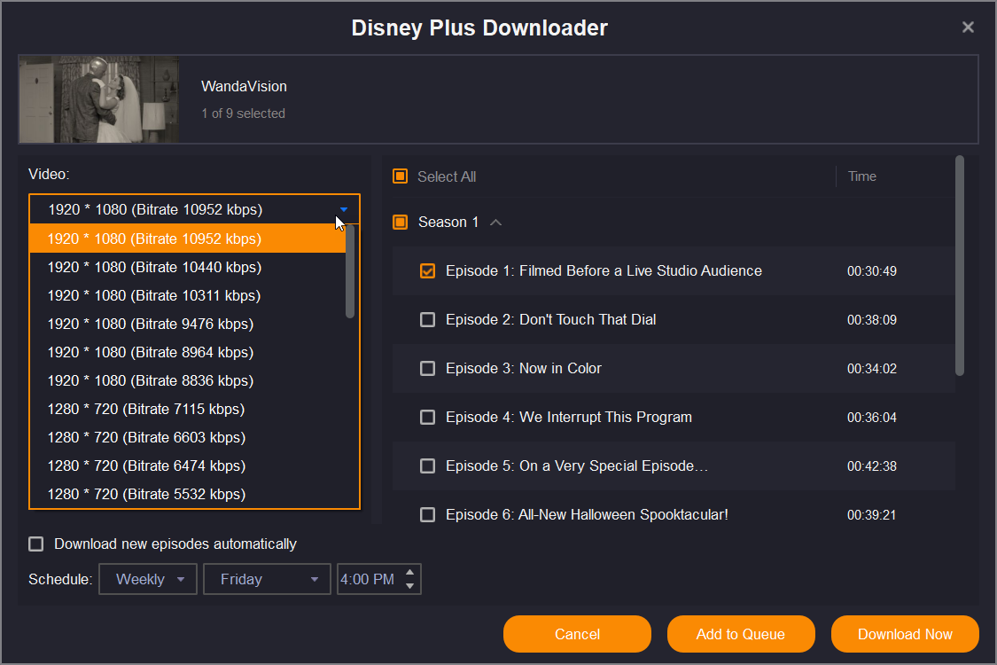Viewport: 997px width, 665px height.
Task: Click the Add to Queue button
Action: click(x=740, y=634)
